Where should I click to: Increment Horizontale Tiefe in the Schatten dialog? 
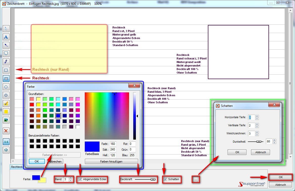(x=257, y=116)
